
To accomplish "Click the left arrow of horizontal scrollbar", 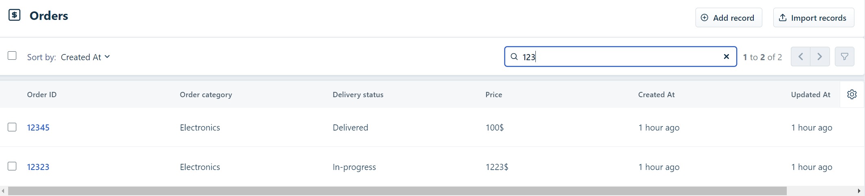I will [3, 191].
